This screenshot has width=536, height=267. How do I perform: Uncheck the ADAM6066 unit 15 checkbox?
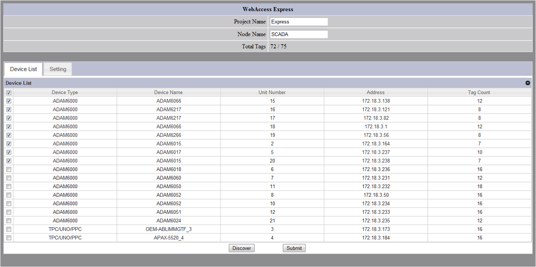(x=9, y=101)
